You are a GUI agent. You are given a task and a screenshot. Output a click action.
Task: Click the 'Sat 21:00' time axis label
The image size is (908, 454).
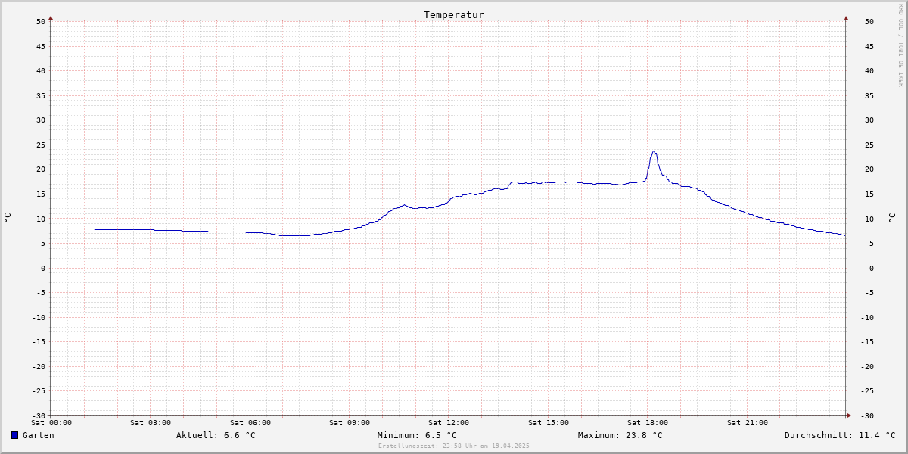[x=748, y=423]
